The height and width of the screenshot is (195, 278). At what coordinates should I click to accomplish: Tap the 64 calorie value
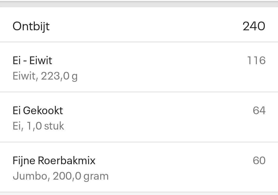pyautogui.click(x=259, y=111)
